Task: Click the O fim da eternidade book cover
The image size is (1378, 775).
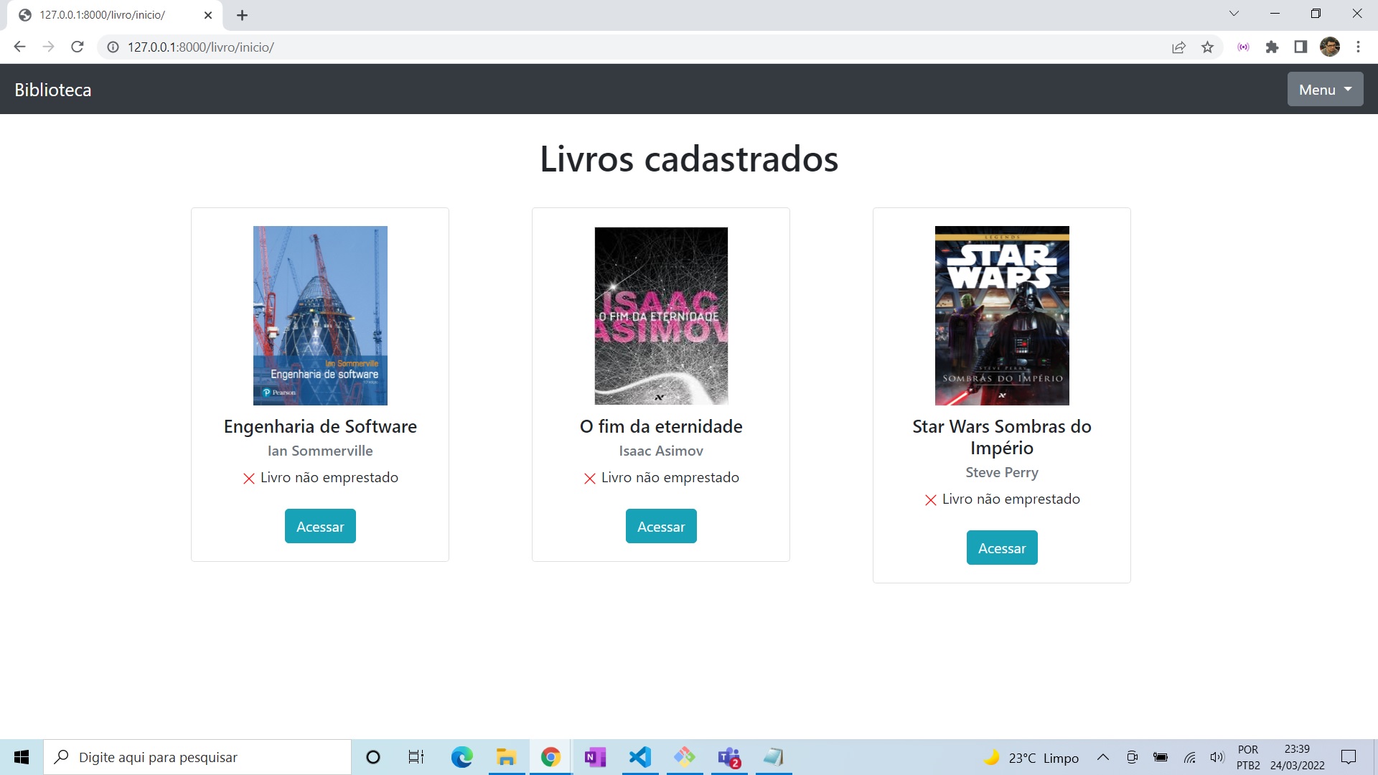Action: point(660,316)
